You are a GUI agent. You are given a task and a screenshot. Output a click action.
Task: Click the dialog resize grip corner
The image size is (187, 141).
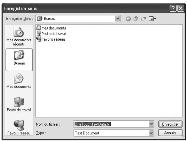(183, 137)
